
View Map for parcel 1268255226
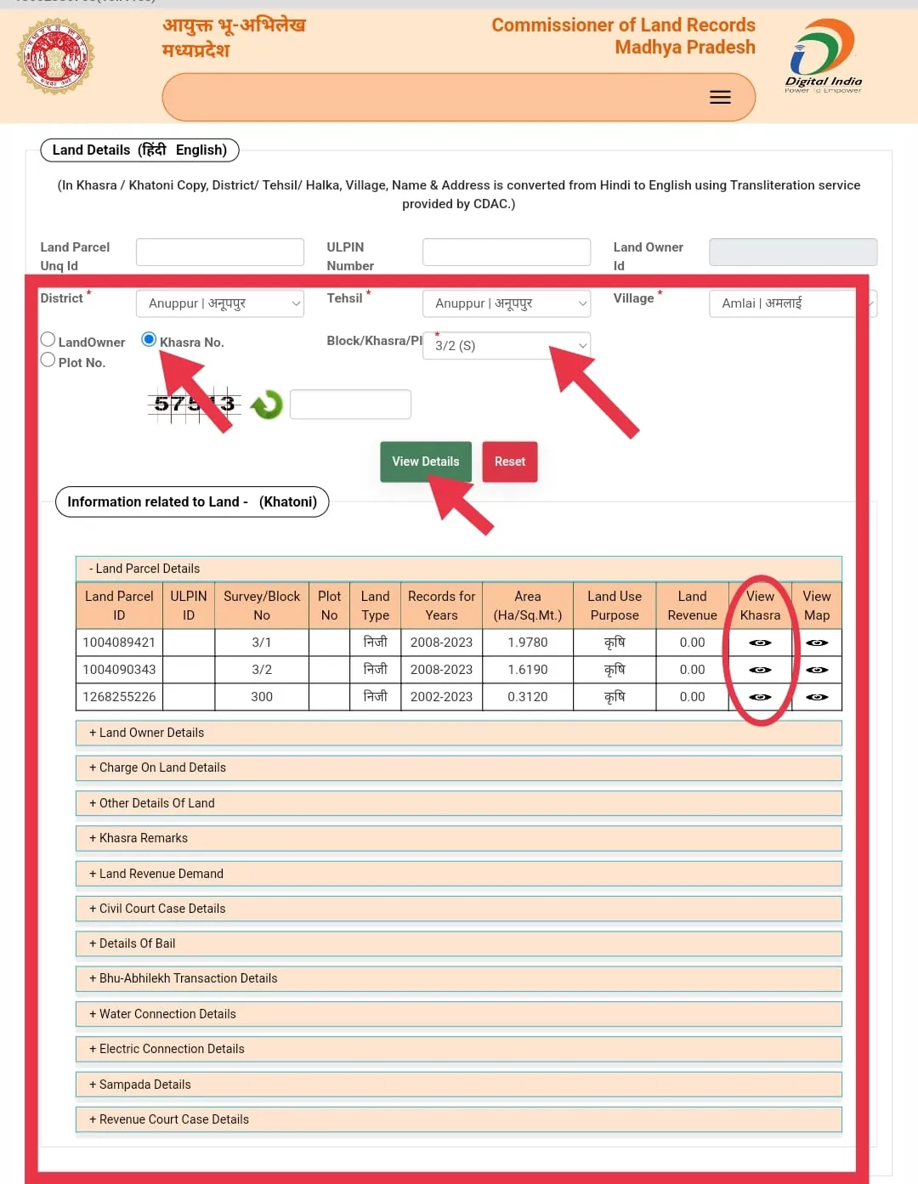coord(817,697)
